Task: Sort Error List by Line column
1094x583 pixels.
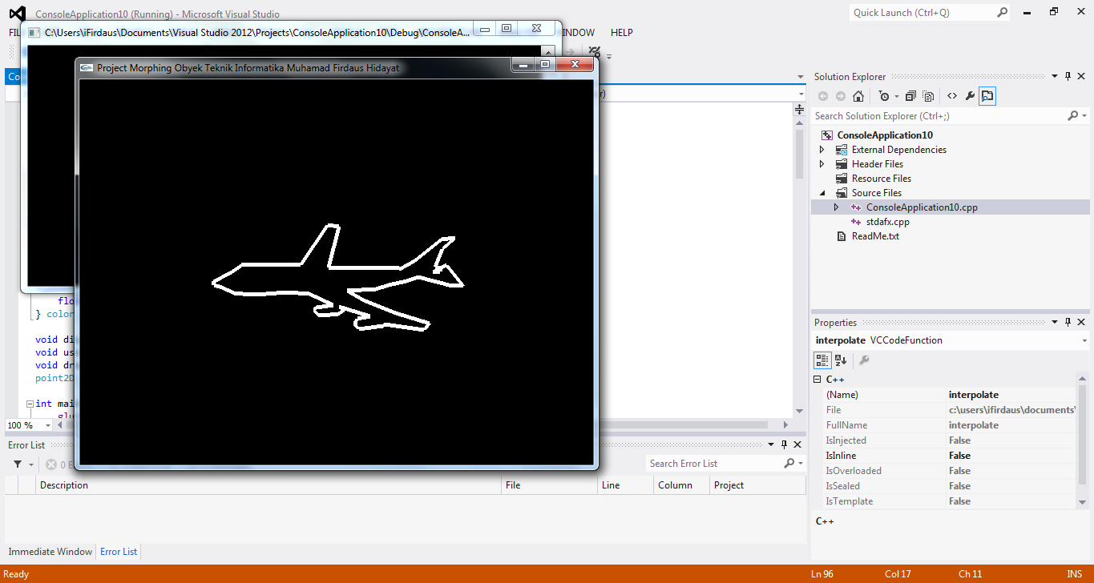Action: click(x=625, y=485)
